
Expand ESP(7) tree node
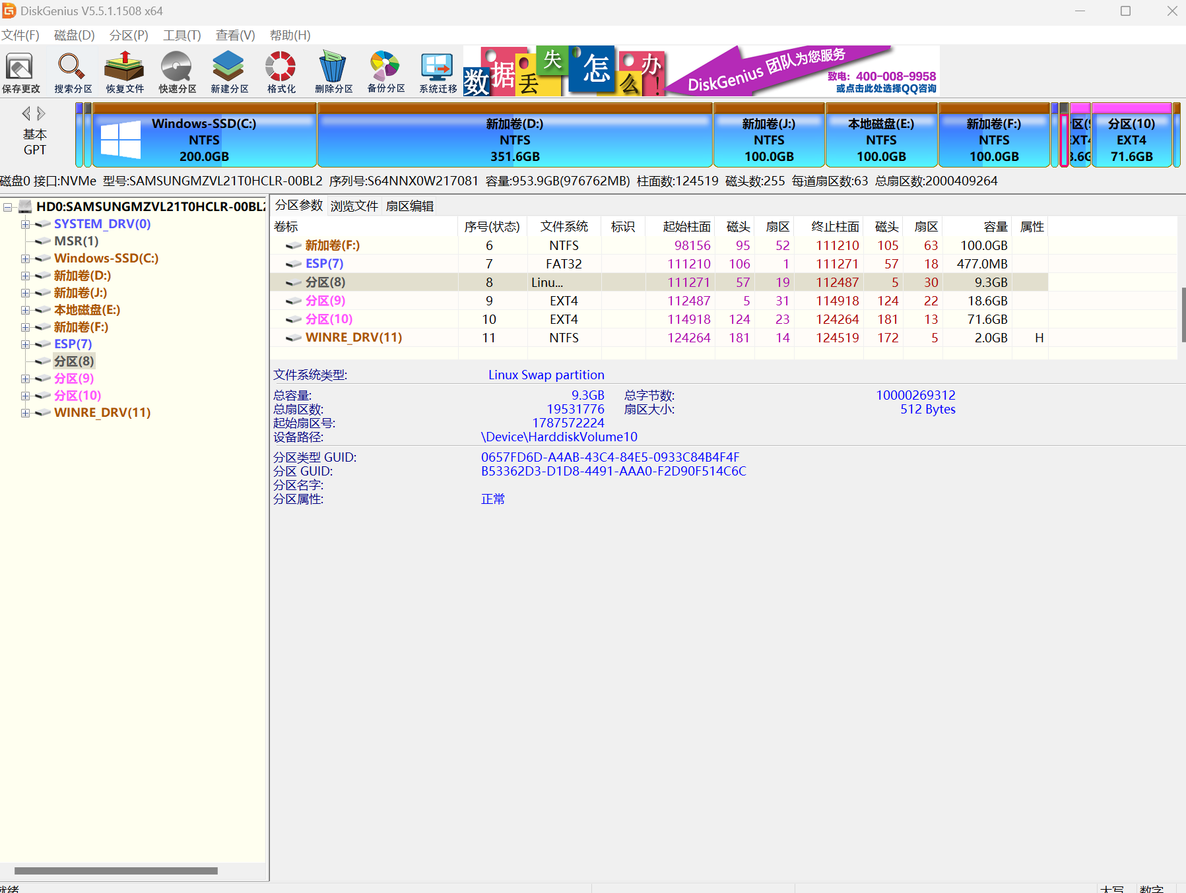click(x=25, y=344)
